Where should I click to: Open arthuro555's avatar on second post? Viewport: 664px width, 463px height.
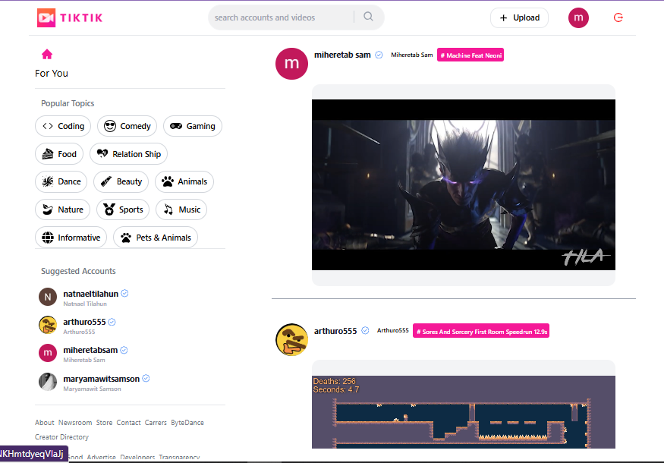point(291,339)
